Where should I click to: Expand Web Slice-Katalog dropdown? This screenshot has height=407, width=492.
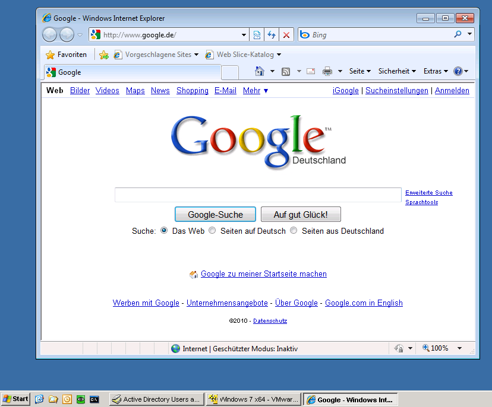click(279, 55)
